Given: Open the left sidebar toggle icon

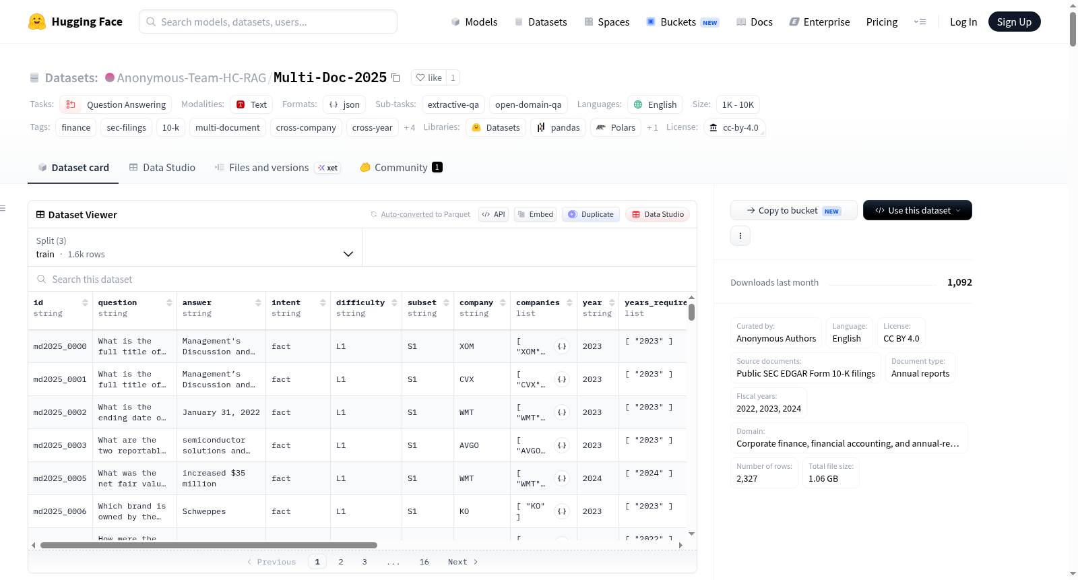Looking at the screenshot, I should (x=3, y=208).
